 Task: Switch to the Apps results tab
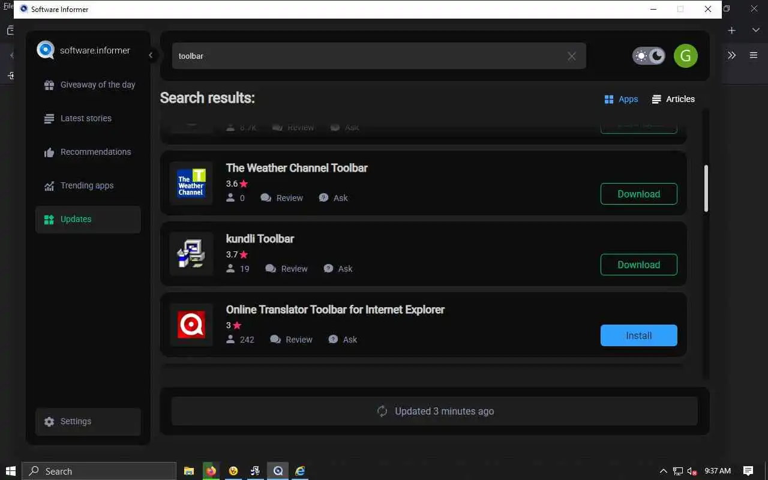pos(621,99)
